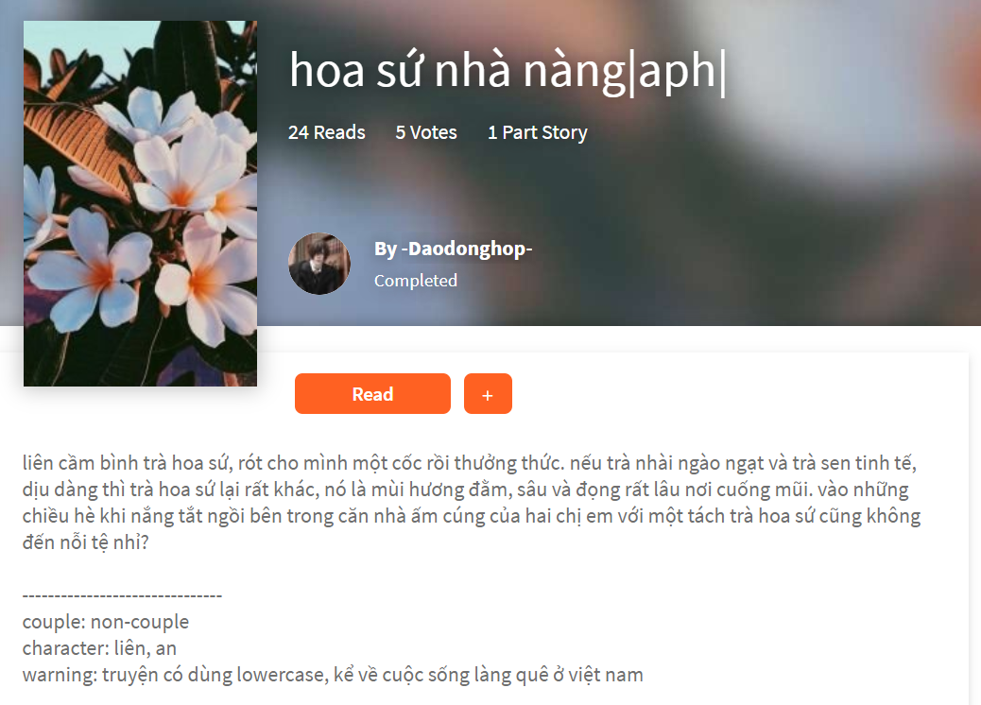981x705 pixels.
Task: Open the plumeria flower story cover
Action: click(140, 203)
